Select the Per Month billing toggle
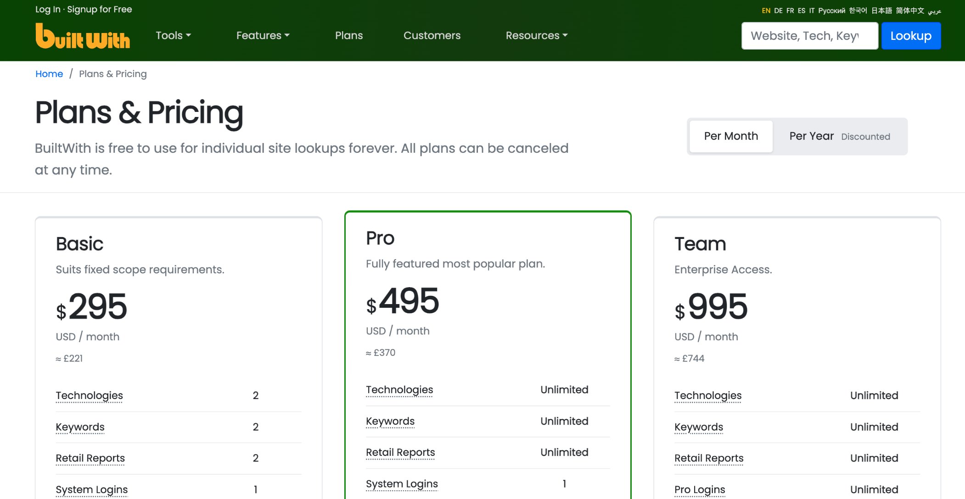 731,136
